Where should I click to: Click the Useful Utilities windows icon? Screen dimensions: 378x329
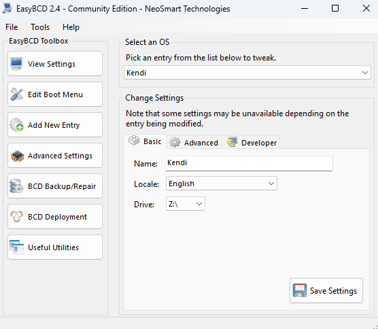click(x=16, y=247)
